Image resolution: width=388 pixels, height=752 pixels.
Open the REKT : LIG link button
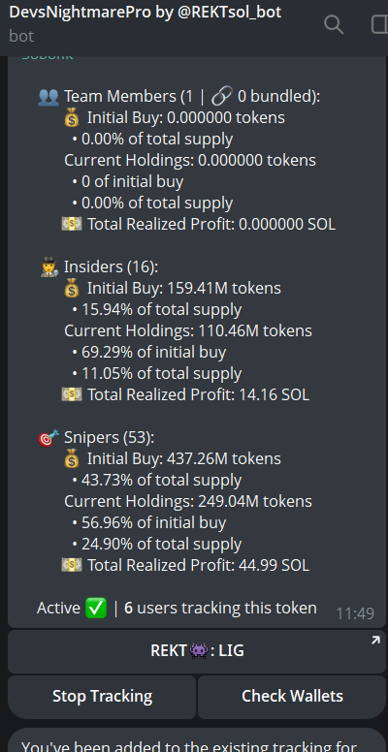pyautogui.click(x=197, y=651)
